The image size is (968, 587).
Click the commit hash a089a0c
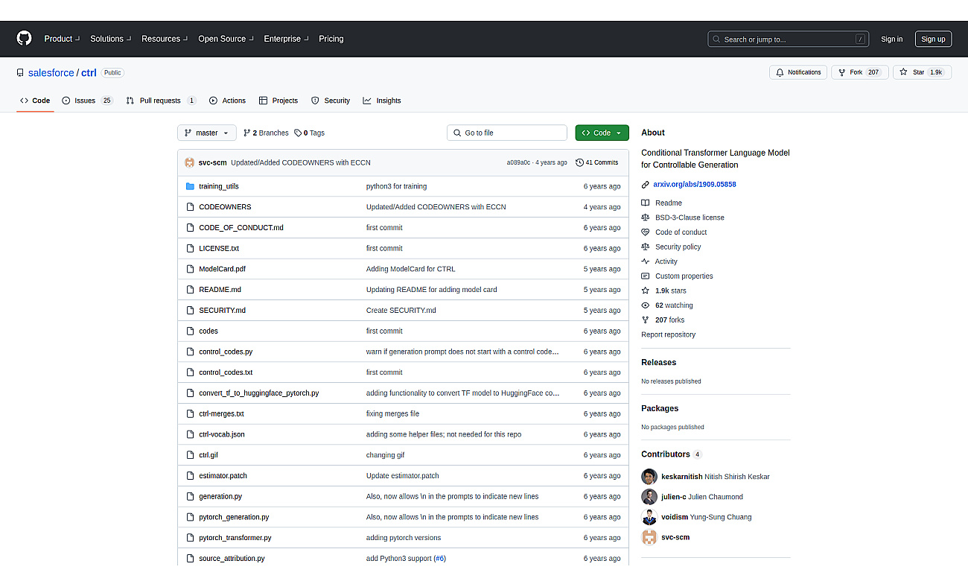(x=518, y=162)
